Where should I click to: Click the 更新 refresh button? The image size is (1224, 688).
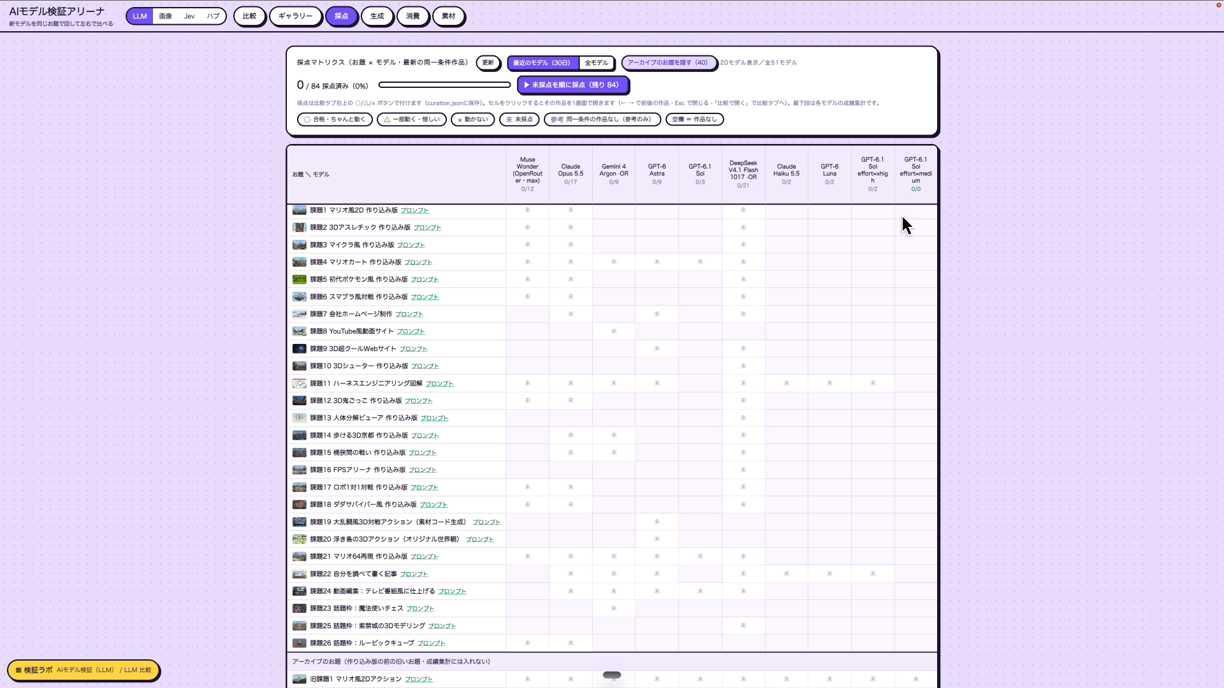[x=488, y=63]
